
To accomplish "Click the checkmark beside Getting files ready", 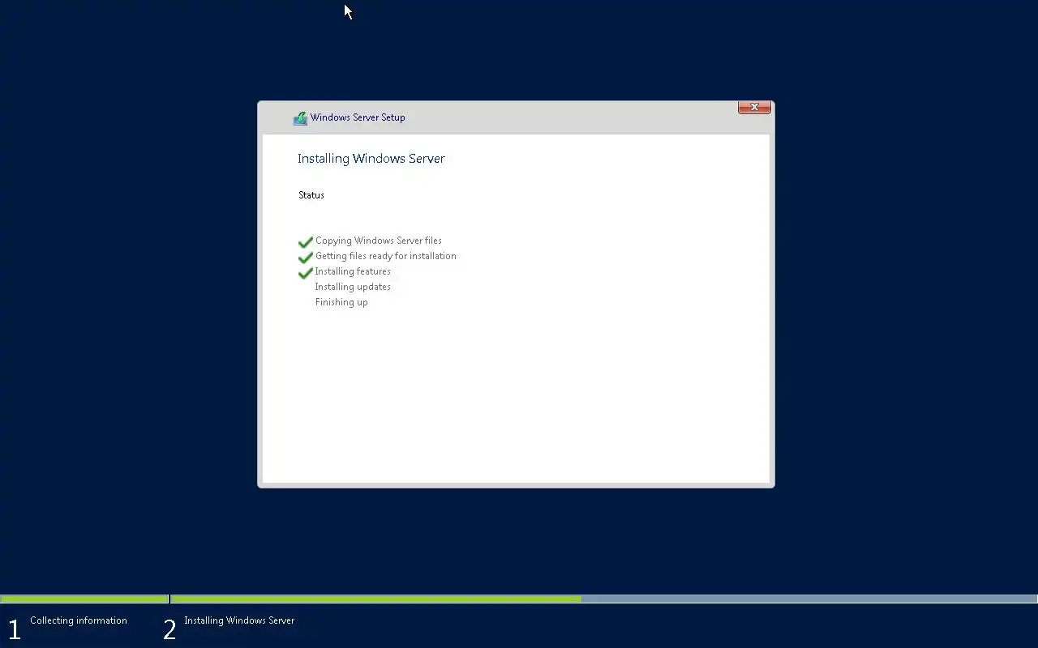I will 306,258.
